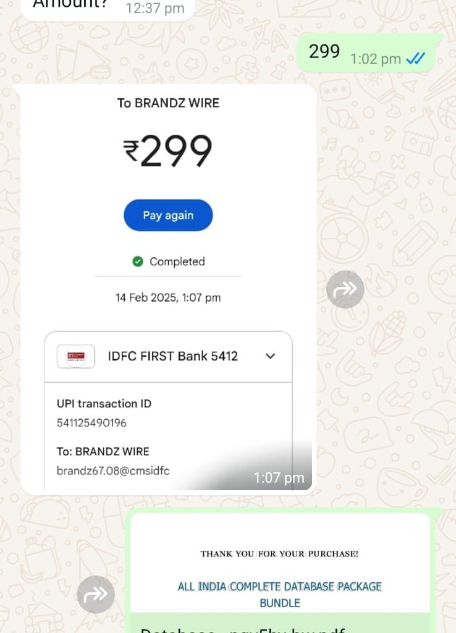Image resolution: width=456 pixels, height=633 pixels.
Task: Tap brandz67.08@cmsidfc UPI address
Action: (x=113, y=470)
